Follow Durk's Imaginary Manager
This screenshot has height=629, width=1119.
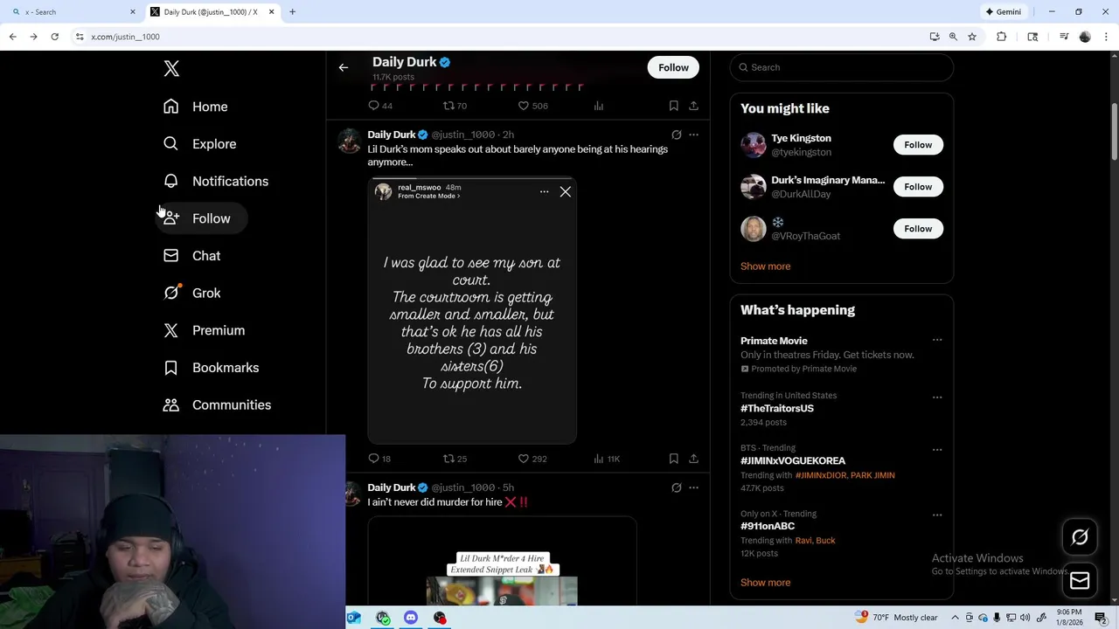(918, 187)
